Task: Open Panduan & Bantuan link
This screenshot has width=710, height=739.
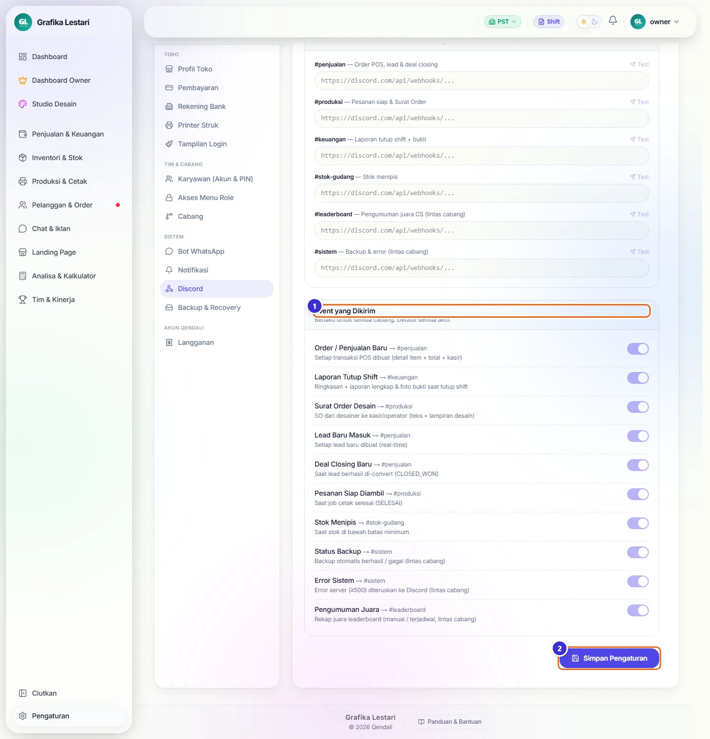Action: [x=450, y=722]
